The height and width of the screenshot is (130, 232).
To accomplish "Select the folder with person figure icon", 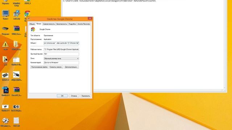I will pos(5,59).
